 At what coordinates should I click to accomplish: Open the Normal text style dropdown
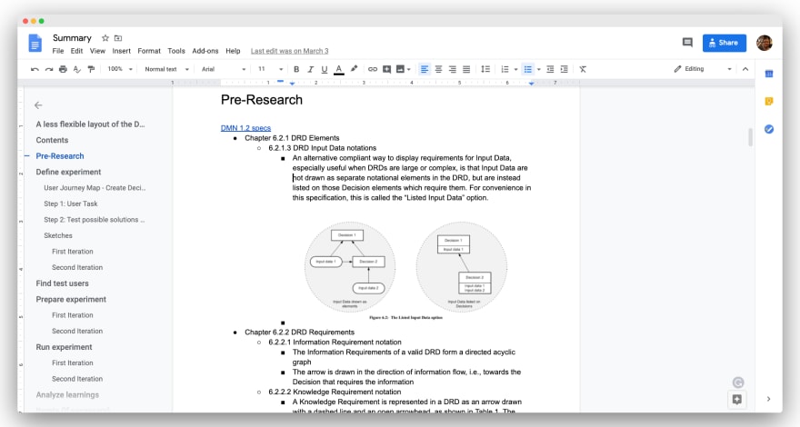[167, 69]
